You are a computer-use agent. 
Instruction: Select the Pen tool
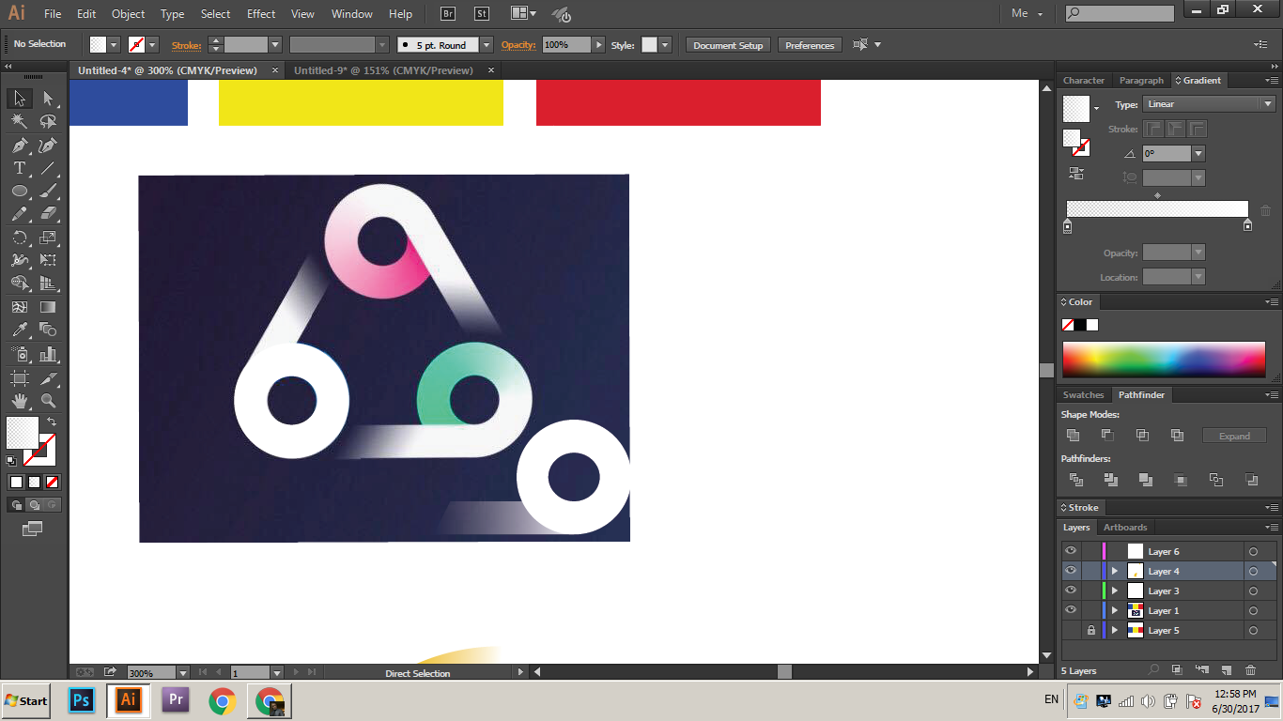(x=20, y=146)
